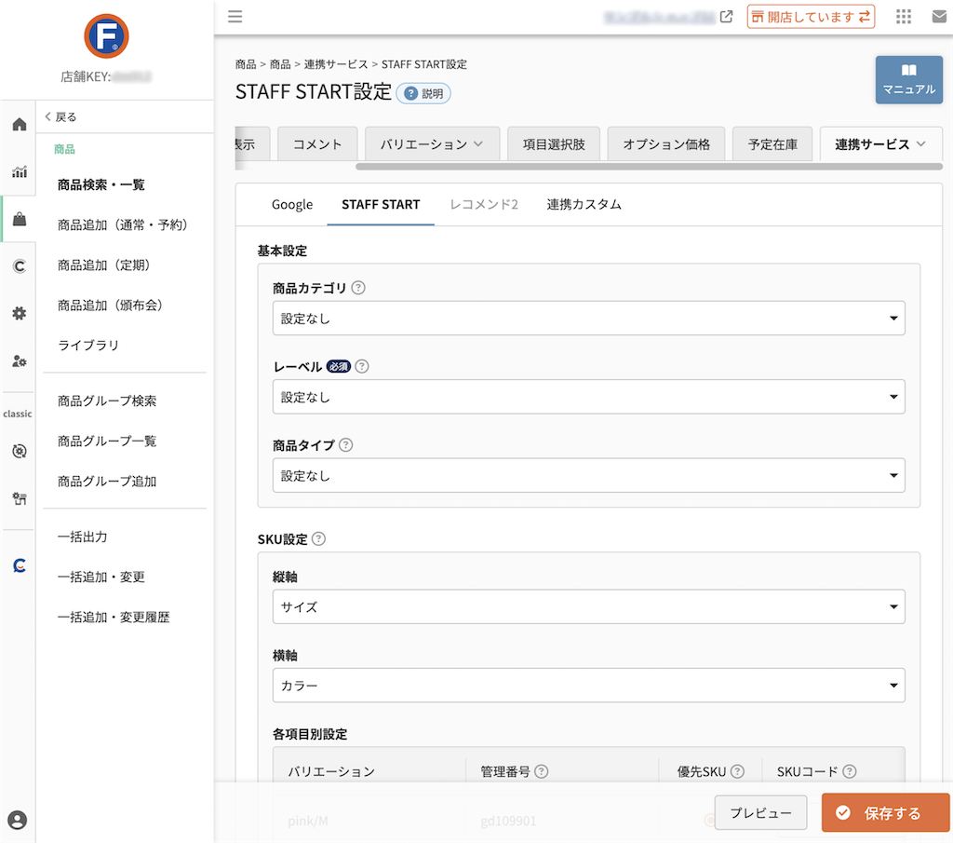Open 商品グループ追加 menu item
Image resolution: width=953 pixels, height=843 pixels.
pos(107,481)
